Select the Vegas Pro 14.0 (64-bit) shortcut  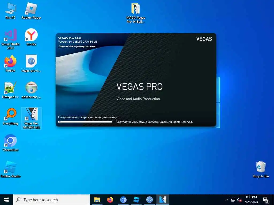31,118
